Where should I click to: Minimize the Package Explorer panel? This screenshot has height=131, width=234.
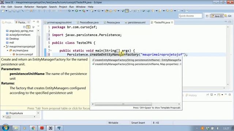click(34, 22)
